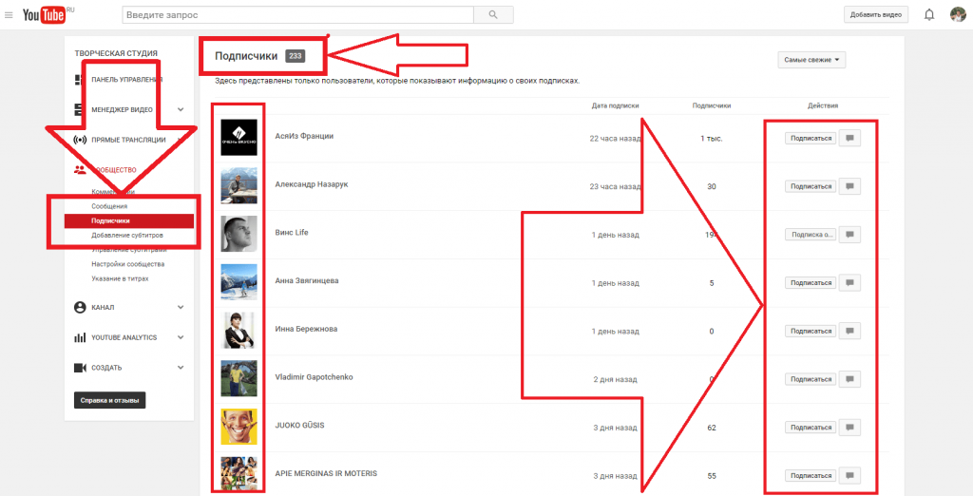Expand the Менеджер видео section
The width and height of the screenshot is (973, 496).
click(181, 109)
